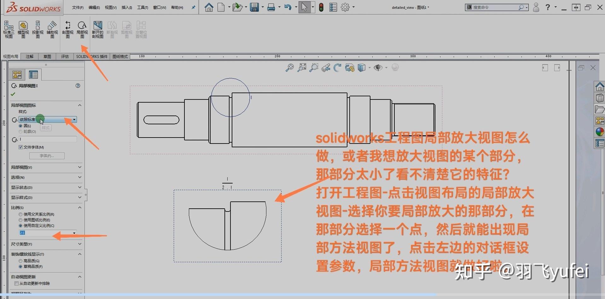Switch to the 草图 tab
This screenshot has width=605, height=299.
click(47, 56)
